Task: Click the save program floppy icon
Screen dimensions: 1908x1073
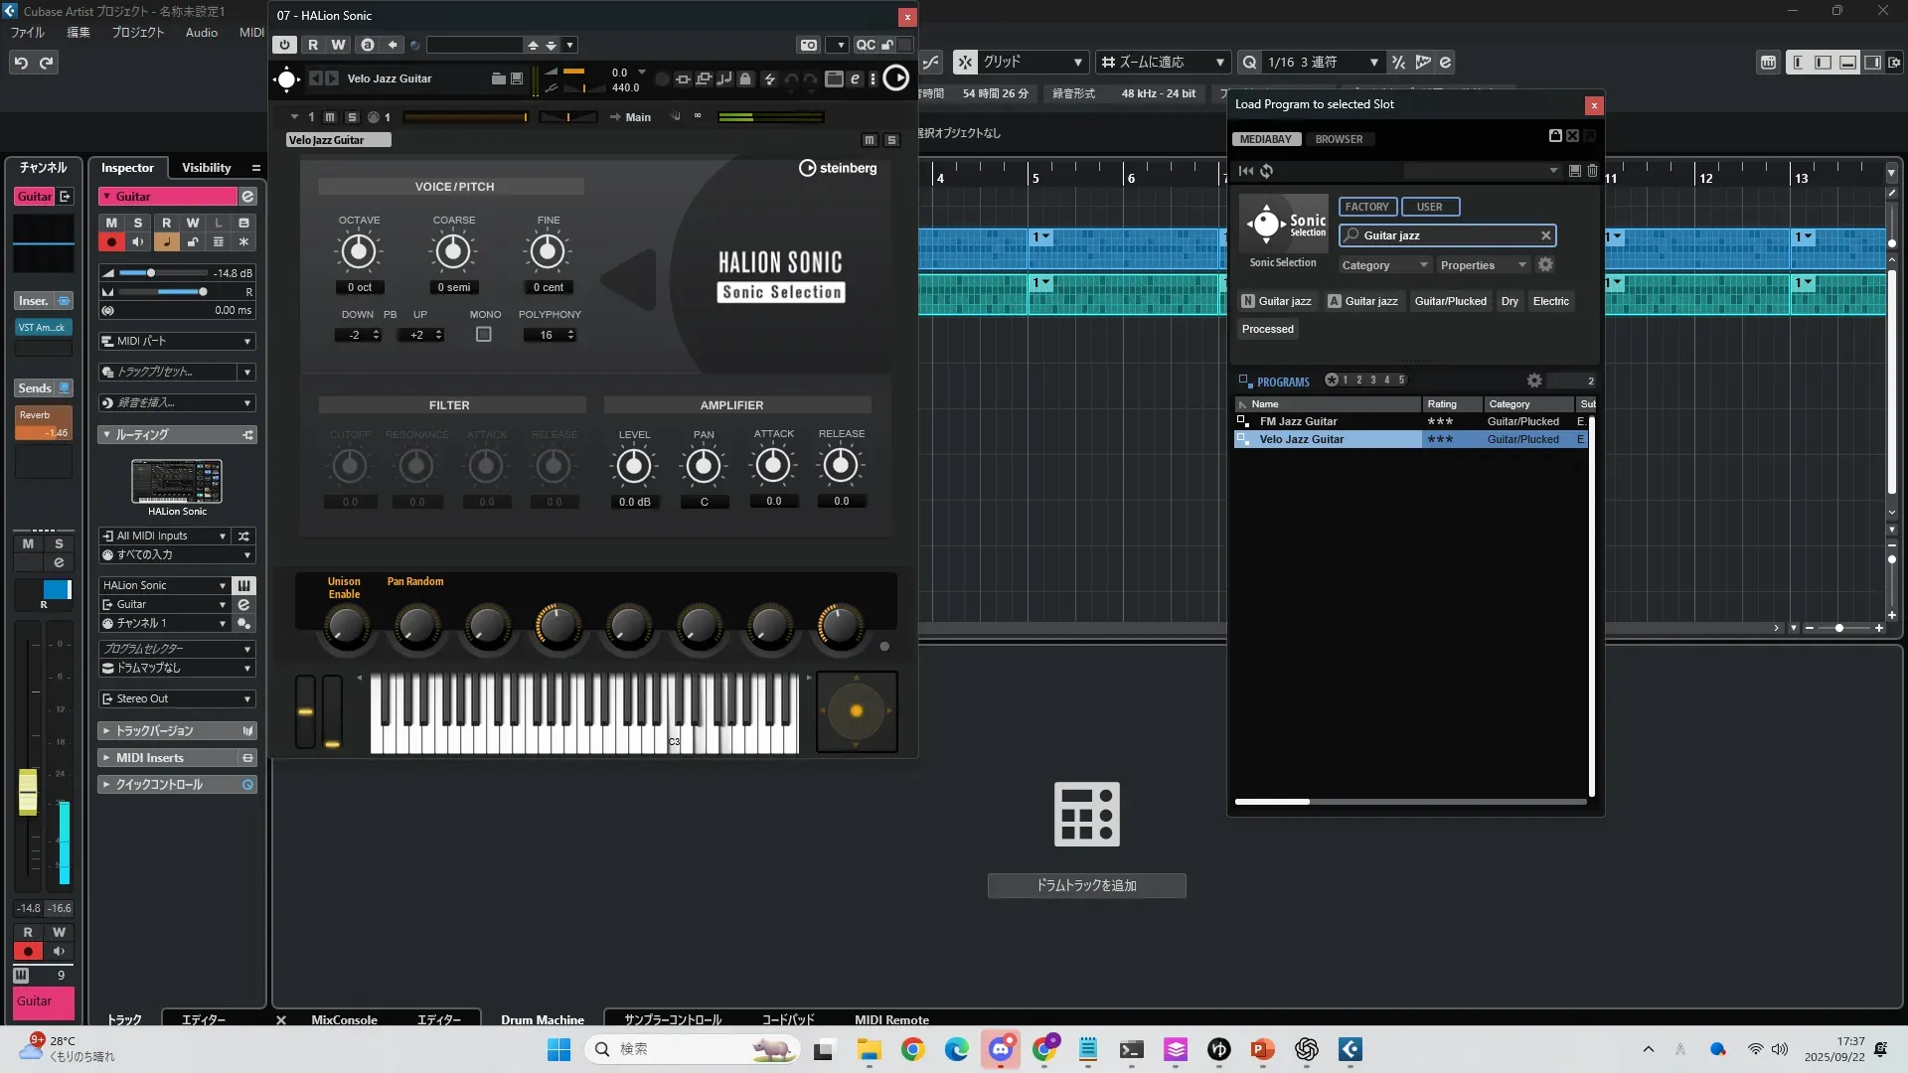Action: (517, 78)
